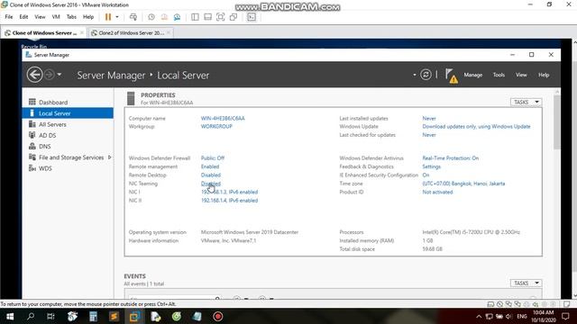Open the Tools menu in Server Manager
The image size is (577, 324).
tap(499, 75)
